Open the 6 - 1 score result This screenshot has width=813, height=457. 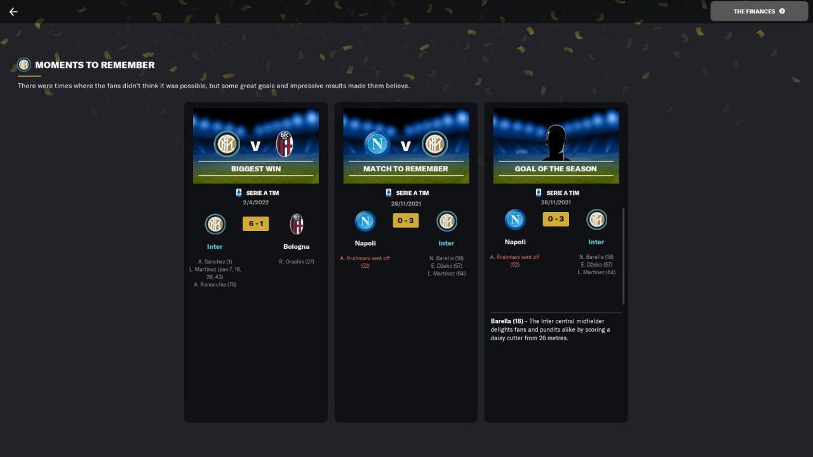[x=256, y=224]
